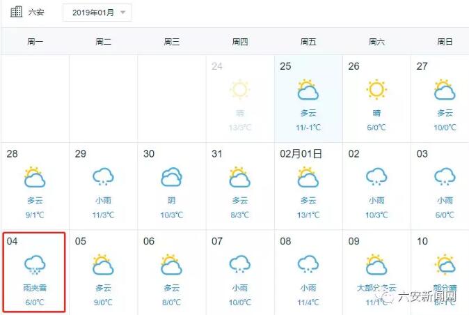Click the partly cloudy icon on day 27
469x315 pixels.
point(445,90)
